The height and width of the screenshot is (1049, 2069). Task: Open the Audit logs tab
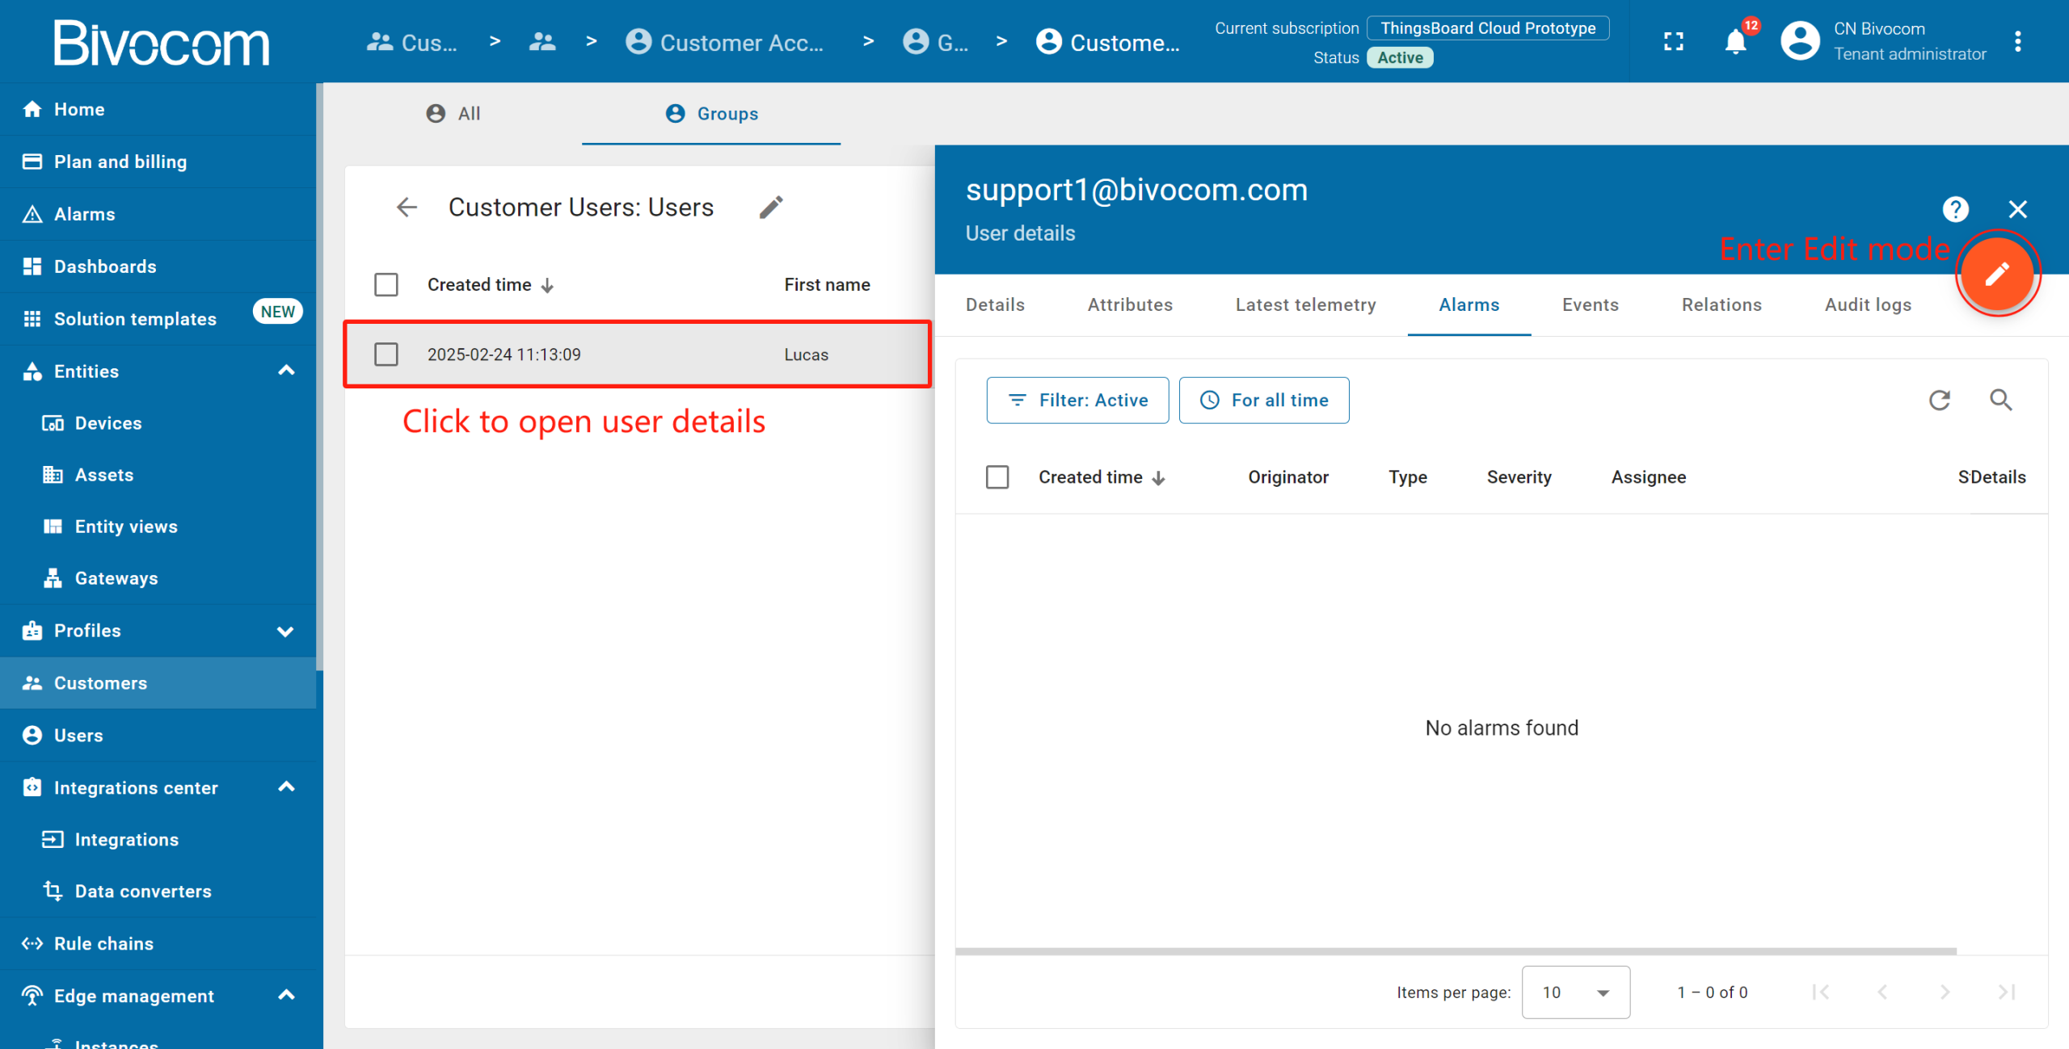pyautogui.click(x=1867, y=305)
